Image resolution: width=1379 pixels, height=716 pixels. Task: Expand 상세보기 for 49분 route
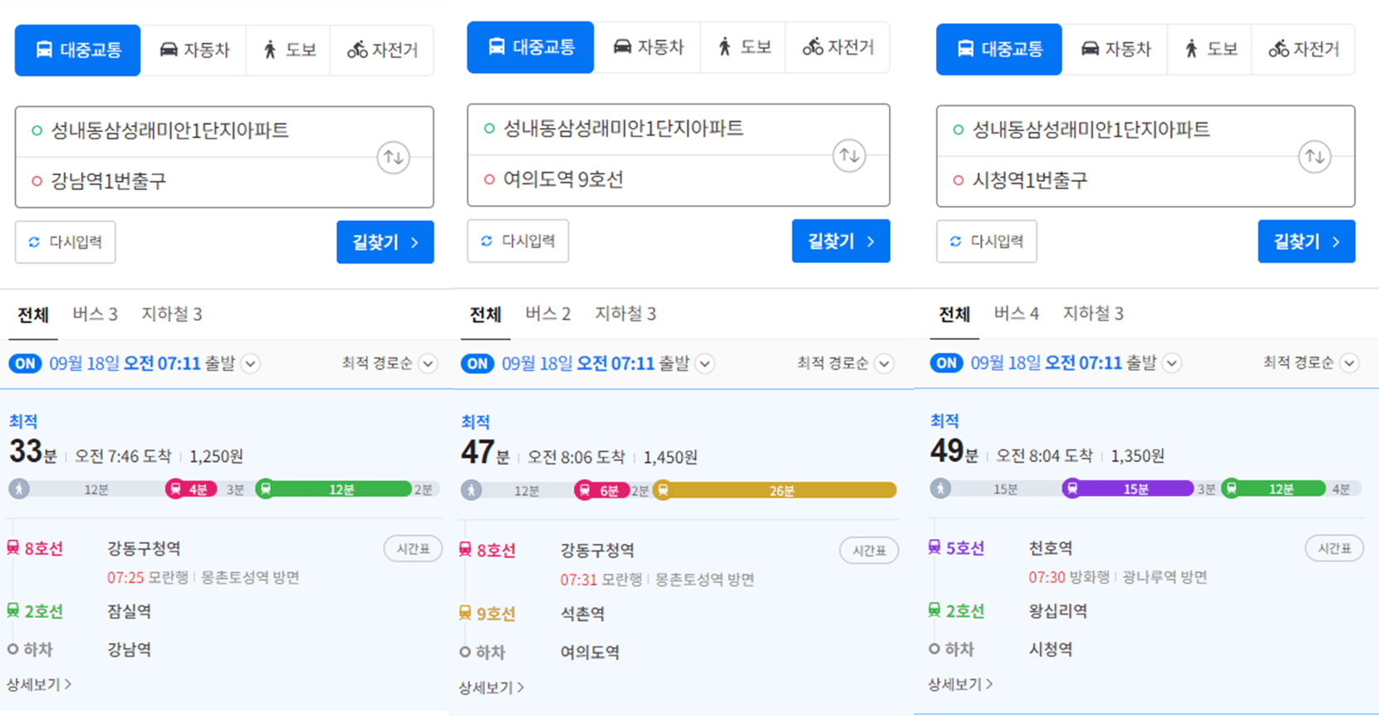tap(960, 684)
